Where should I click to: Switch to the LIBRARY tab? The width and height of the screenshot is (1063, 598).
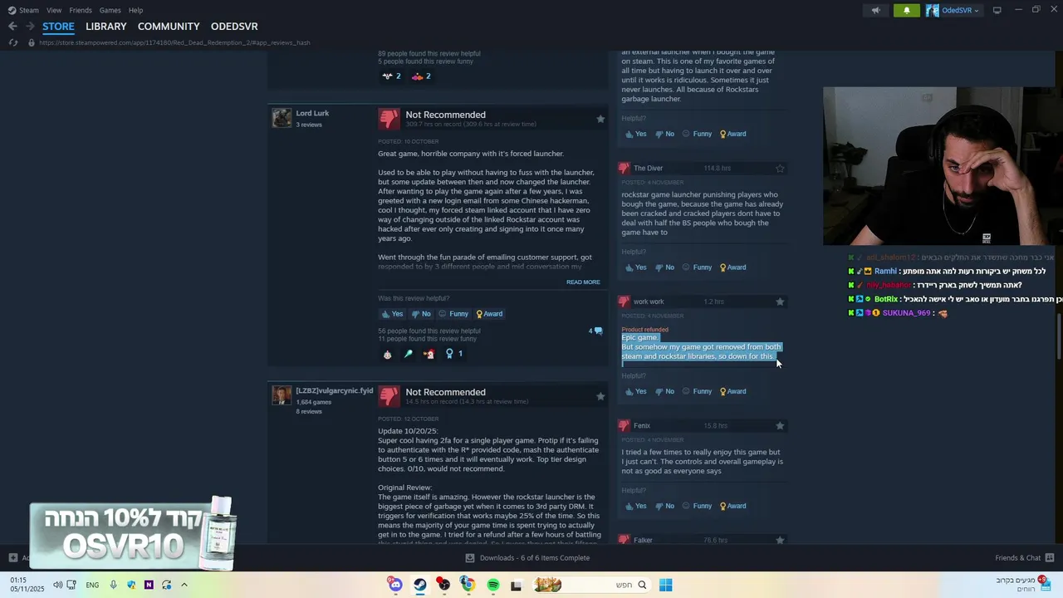(x=106, y=27)
